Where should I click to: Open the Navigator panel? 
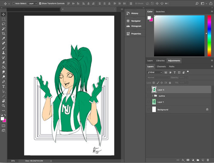pos(134,21)
